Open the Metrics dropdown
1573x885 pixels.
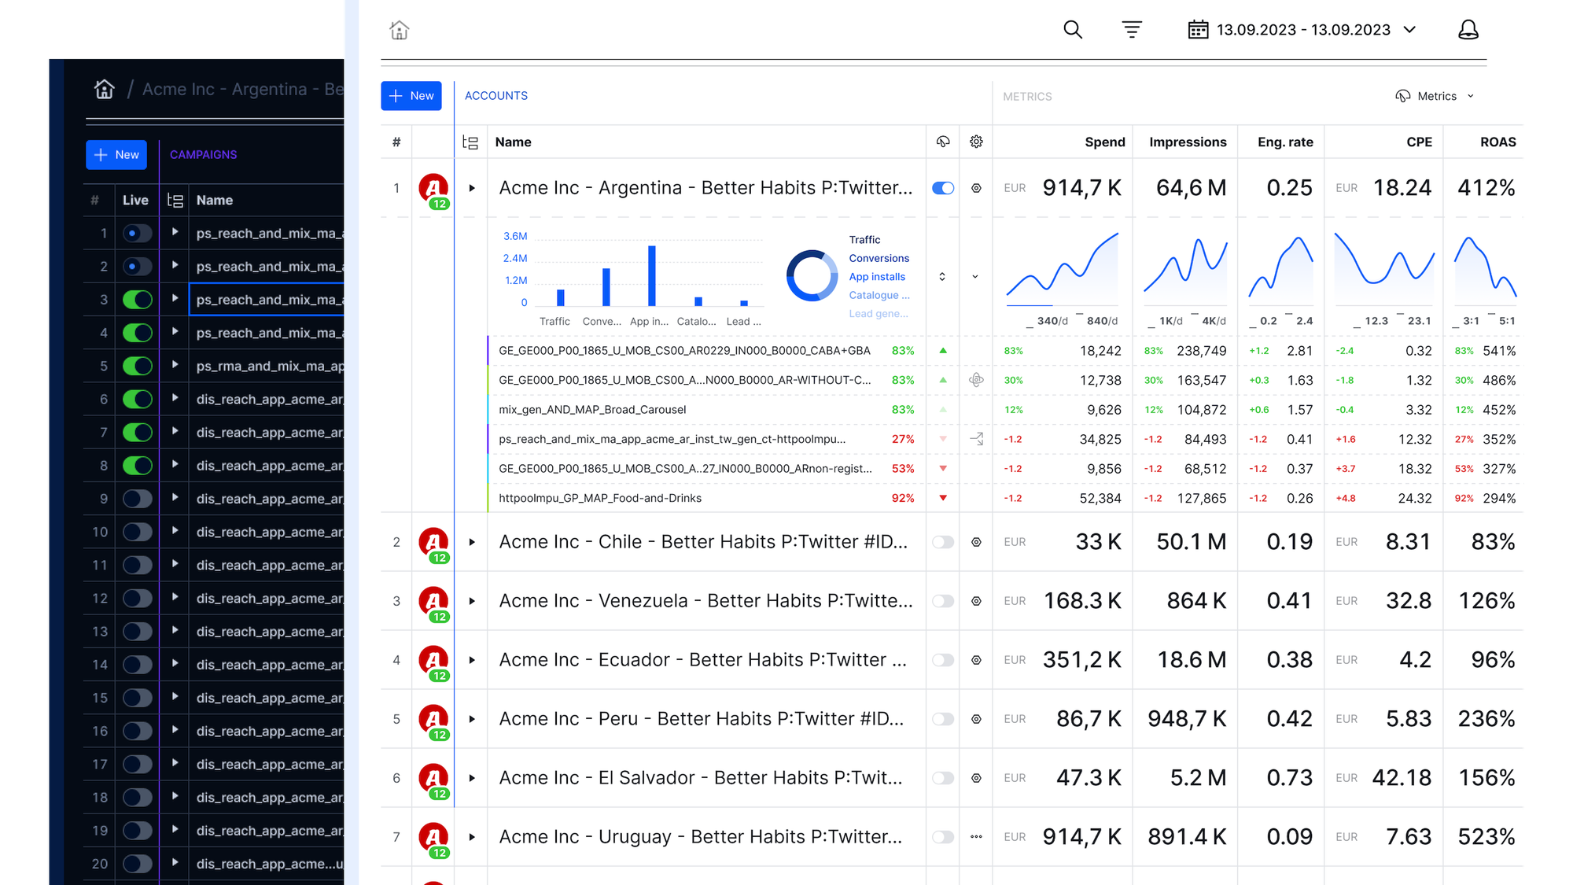pos(1435,96)
